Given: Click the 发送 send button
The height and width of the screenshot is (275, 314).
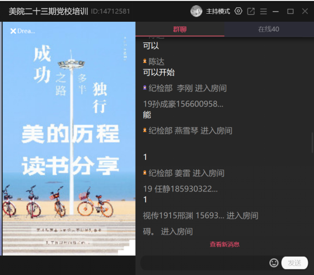Looking at the screenshot, I should (x=295, y=263).
